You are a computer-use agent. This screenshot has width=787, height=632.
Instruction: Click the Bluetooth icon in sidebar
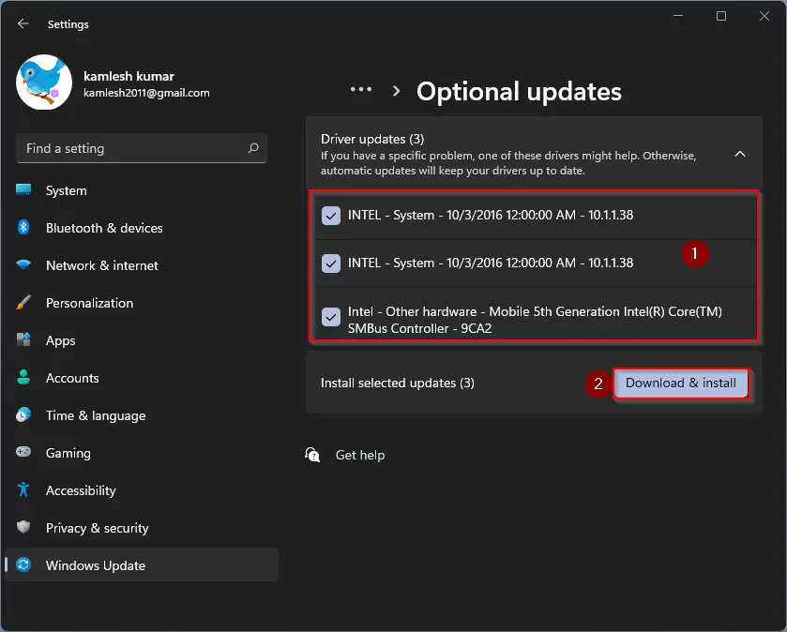pyautogui.click(x=23, y=227)
